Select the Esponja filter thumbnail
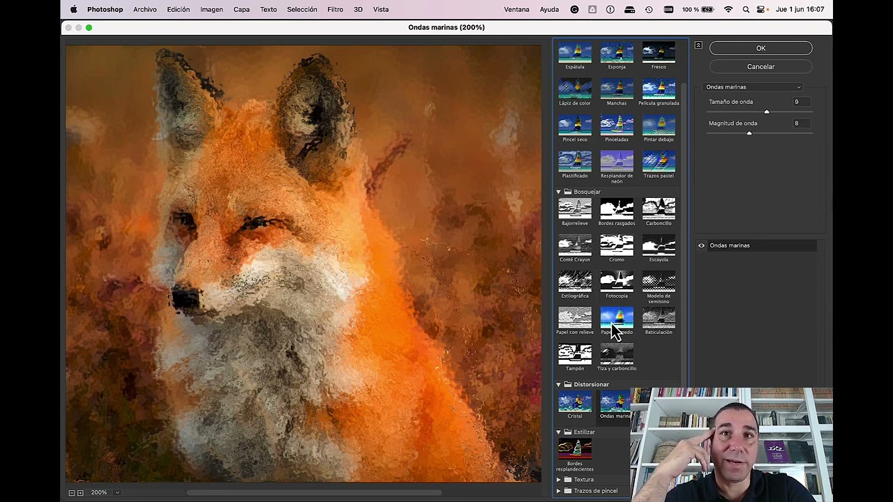The image size is (893, 502). tap(617, 53)
